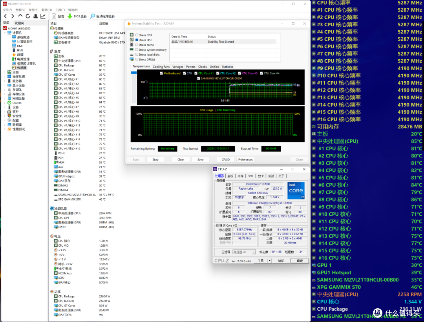The width and height of the screenshot is (424, 322).
Task: Click the blue slider beside the temperature graph
Action: coord(133,73)
